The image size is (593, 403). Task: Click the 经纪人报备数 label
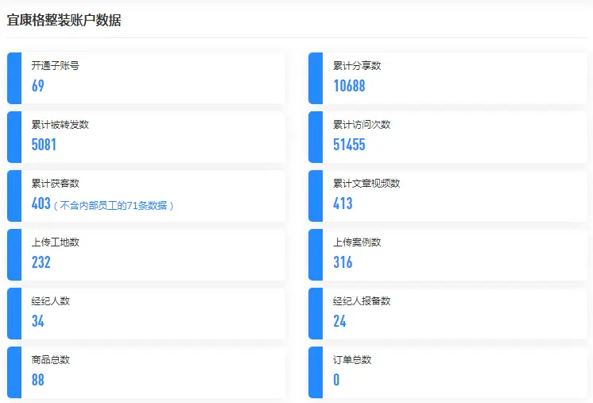point(362,301)
